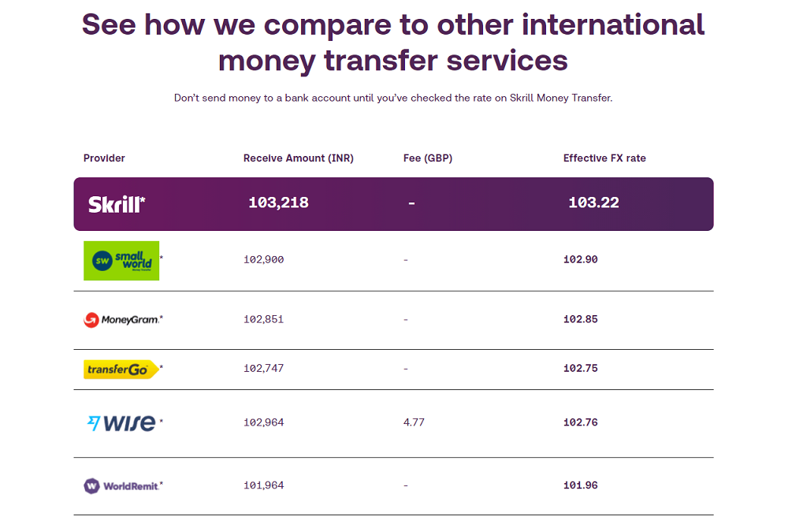788x524 pixels.
Task: Click the Receive Amount (INR) column header
Action: (299, 158)
